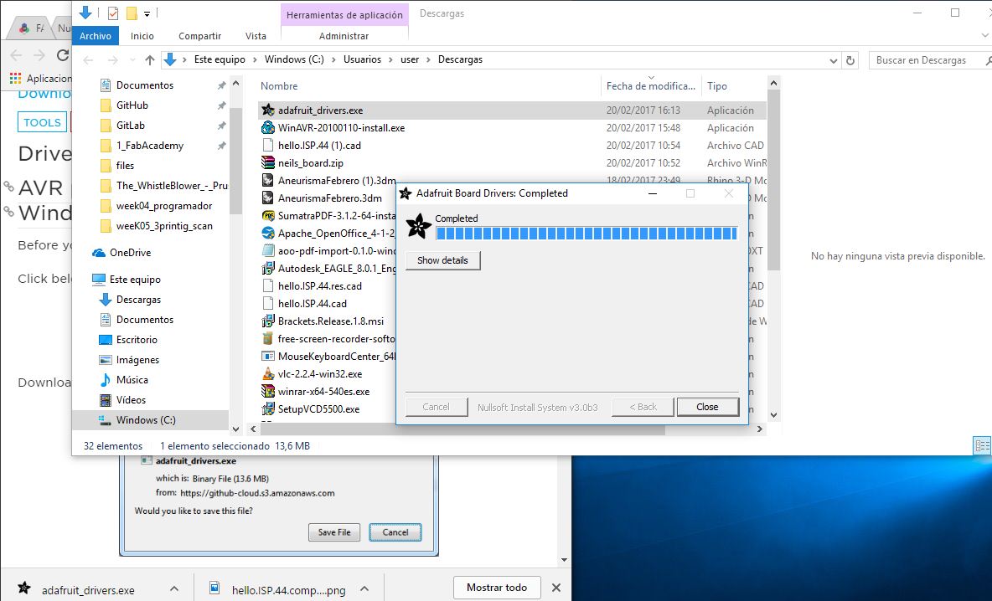Select adafruit_drivers.exe file icon in list
Screen dimensions: 992x601
click(x=268, y=110)
